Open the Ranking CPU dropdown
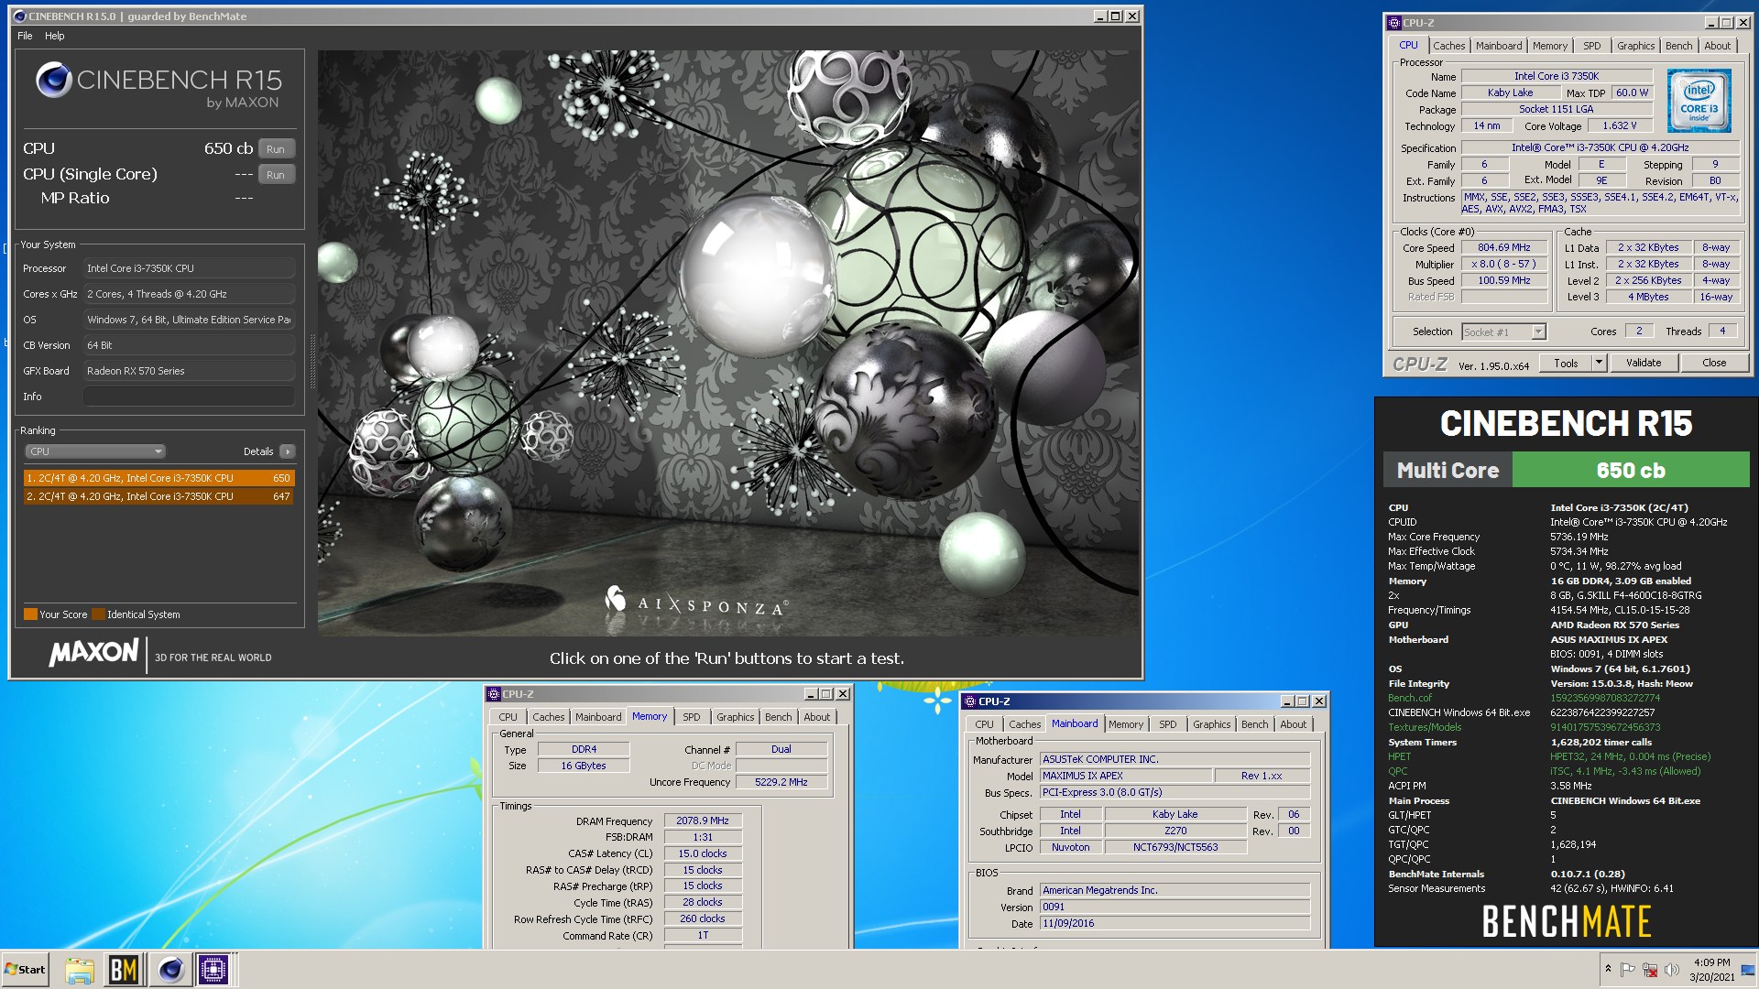The height and width of the screenshot is (989, 1759). click(95, 451)
